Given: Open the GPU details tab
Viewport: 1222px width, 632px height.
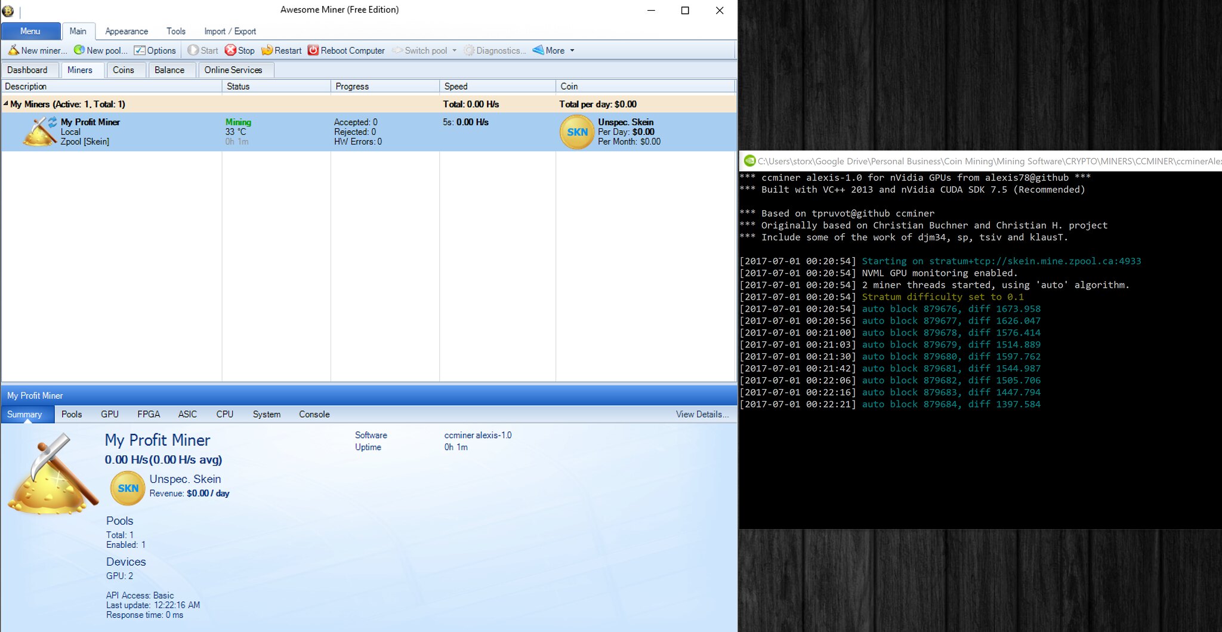Looking at the screenshot, I should pyautogui.click(x=110, y=414).
